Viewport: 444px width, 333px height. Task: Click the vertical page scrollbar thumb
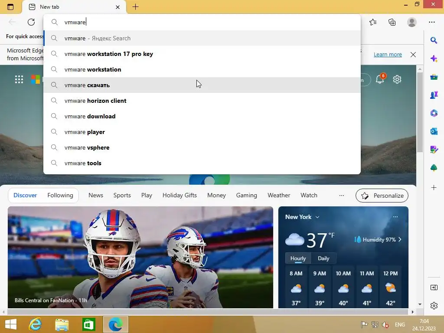(420, 112)
